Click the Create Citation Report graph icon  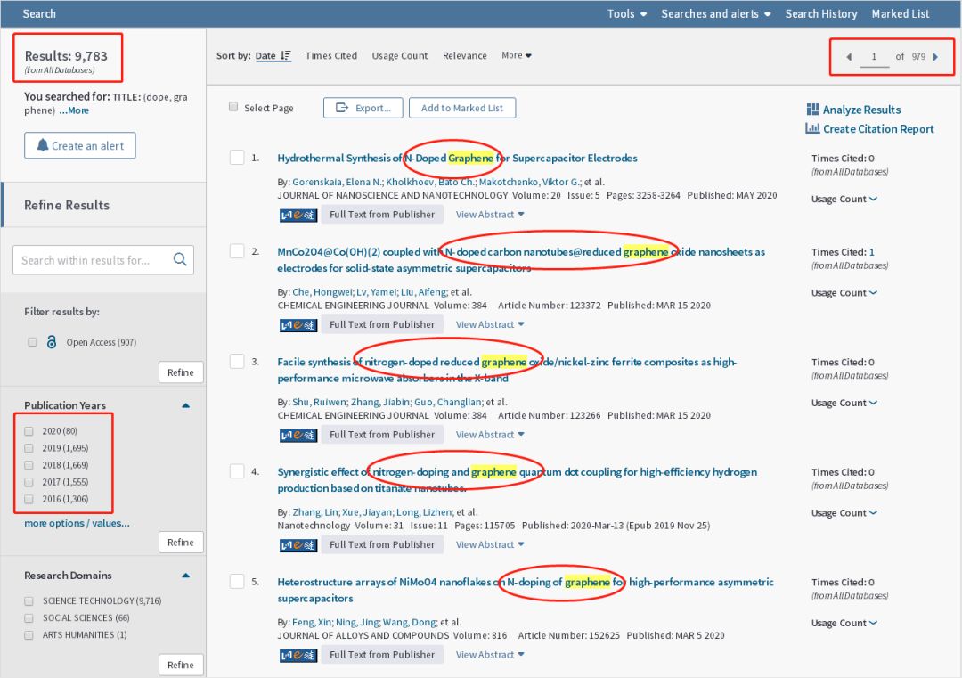[812, 128]
